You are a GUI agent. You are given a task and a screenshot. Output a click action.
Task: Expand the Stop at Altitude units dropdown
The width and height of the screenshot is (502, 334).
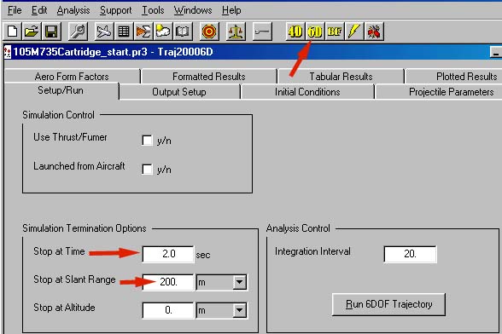[239, 310]
